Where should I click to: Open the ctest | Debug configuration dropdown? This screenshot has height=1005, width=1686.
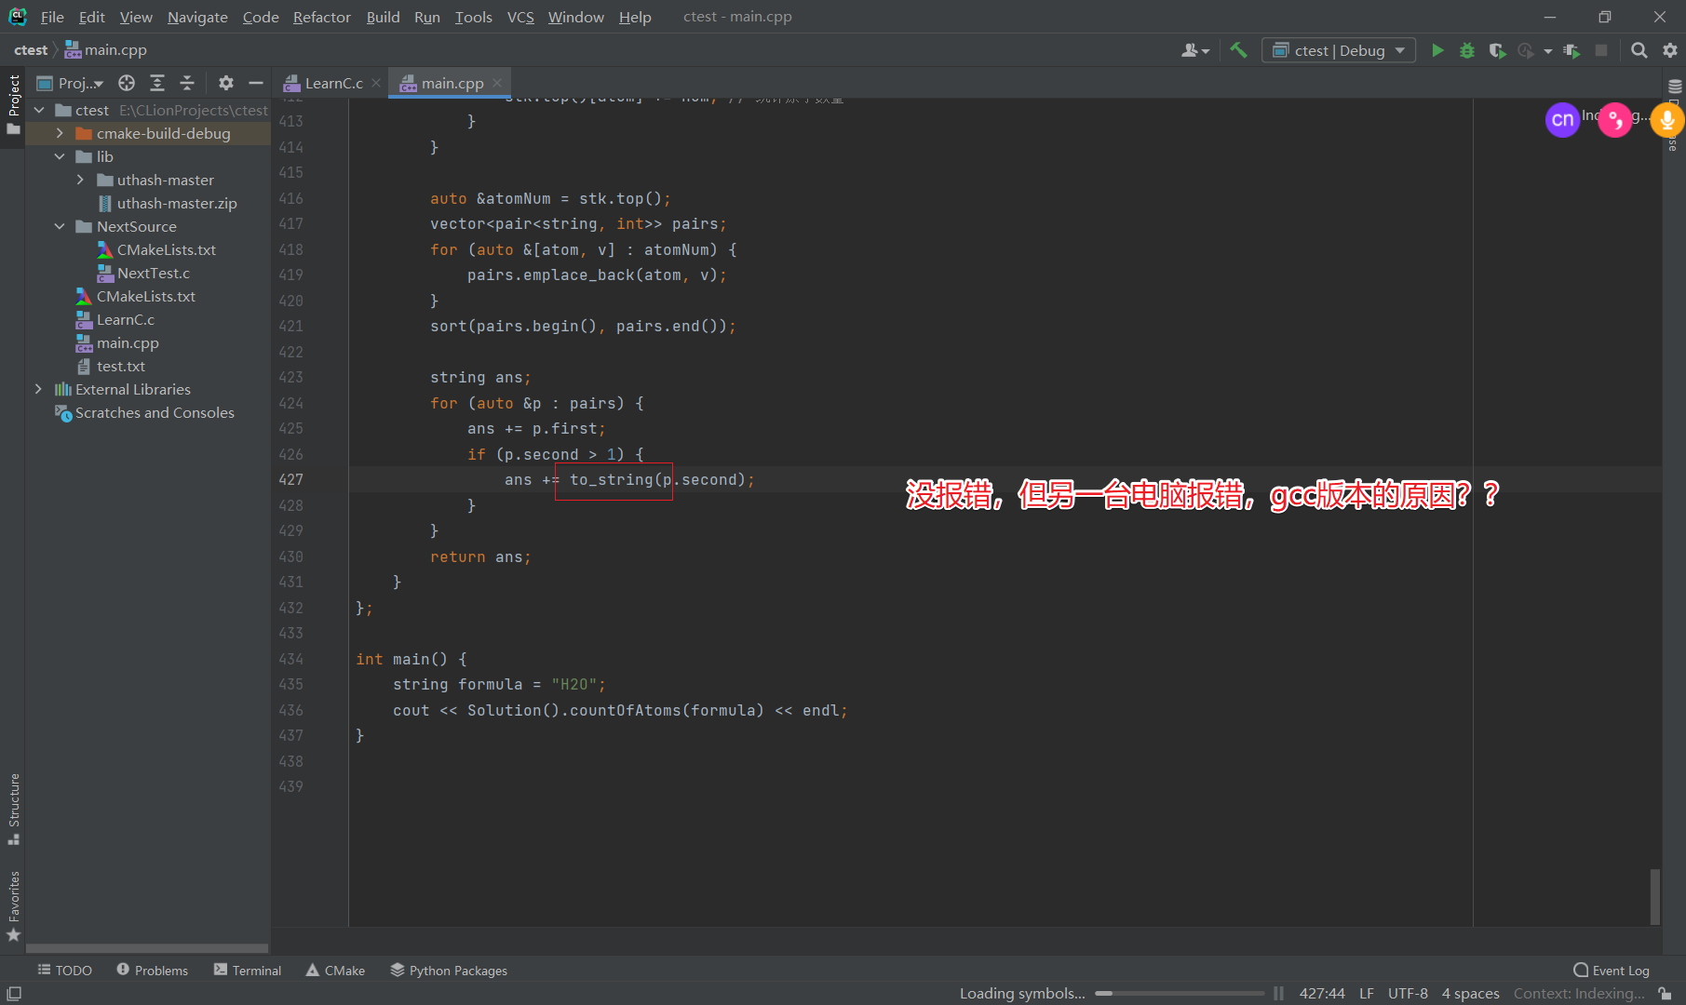click(x=1339, y=50)
